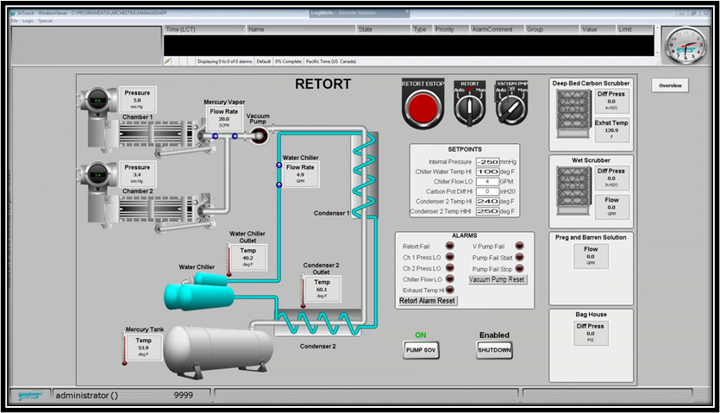Click the Pump Fail Stop alarm light
Viewport: 720px width, 413px height.
click(x=519, y=269)
